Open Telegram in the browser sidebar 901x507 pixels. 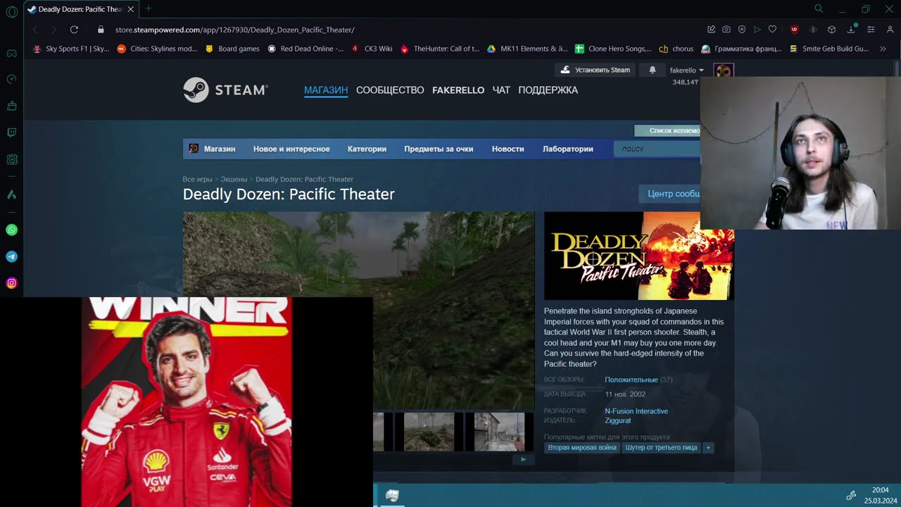click(11, 257)
